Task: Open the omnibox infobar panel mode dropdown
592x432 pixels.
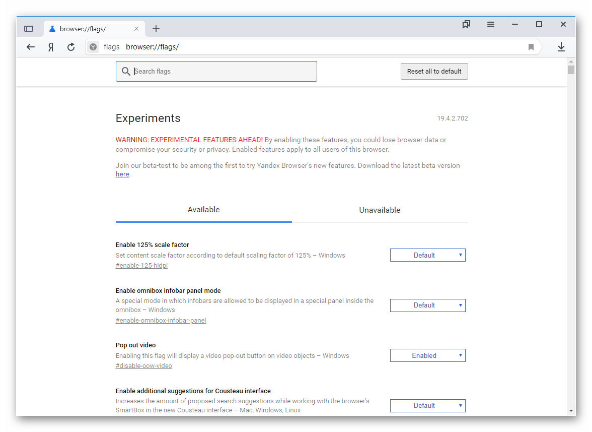Action: (427, 305)
